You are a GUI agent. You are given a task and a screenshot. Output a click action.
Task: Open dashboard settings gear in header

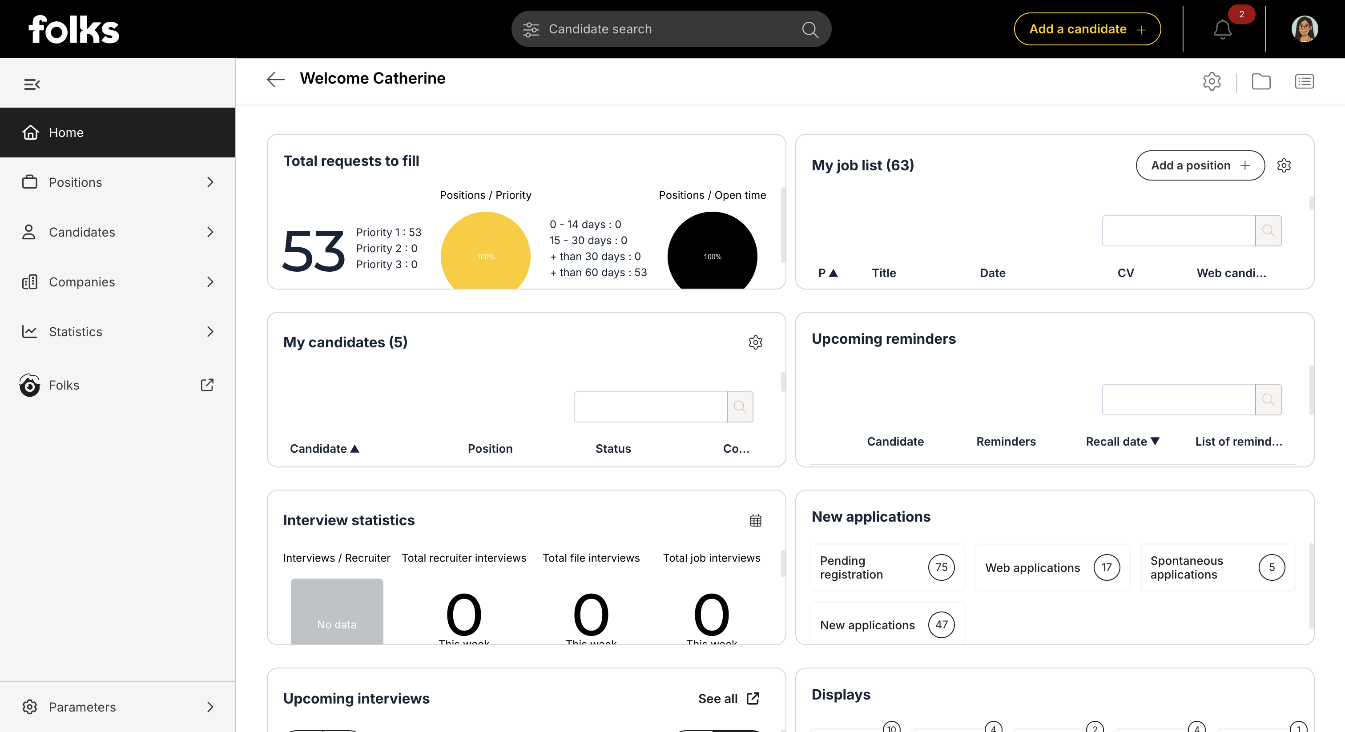click(1211, 81)
